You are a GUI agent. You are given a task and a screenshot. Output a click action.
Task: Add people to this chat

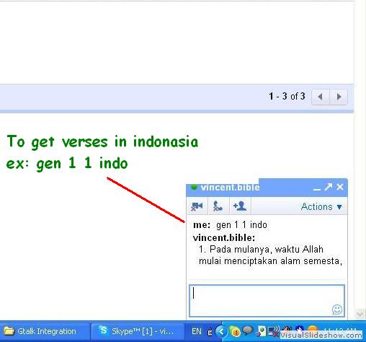(x=240, y=206)
